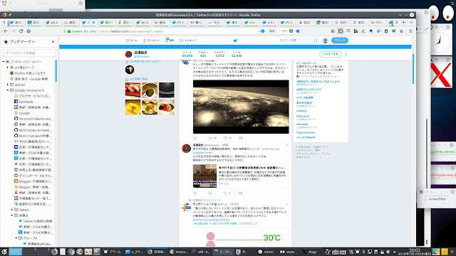Retweet the NHK news tweet
The image size is (456, 256).
[x=210, y=193]
